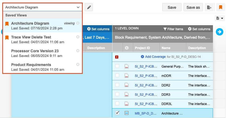Click the layers icon column header
The height and width of the screenshot is (118, 226).
127,48
